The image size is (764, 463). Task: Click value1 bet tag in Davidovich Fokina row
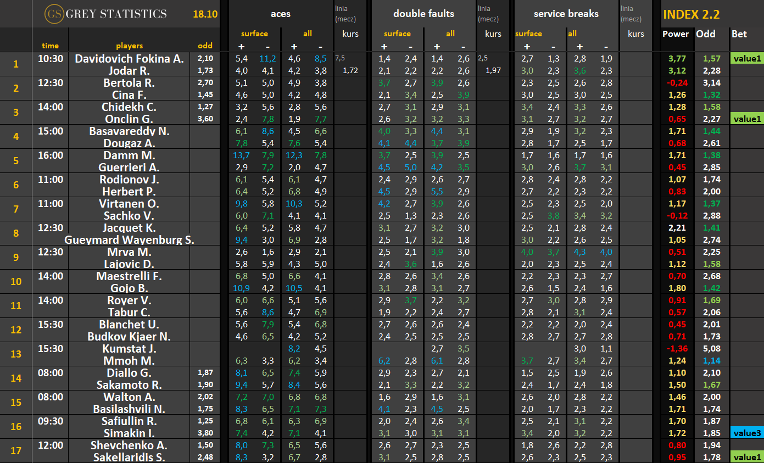click(x=746, y=58)
